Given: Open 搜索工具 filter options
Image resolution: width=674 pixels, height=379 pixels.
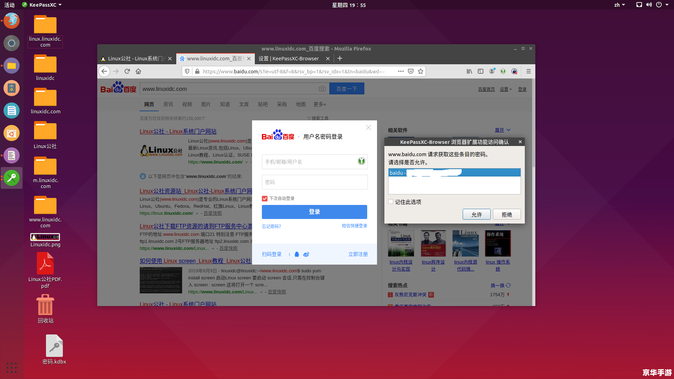Looking at the screenshot, I should click(318, 119).
